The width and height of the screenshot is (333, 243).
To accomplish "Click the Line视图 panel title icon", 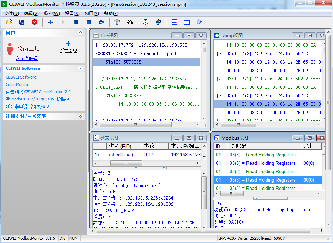I will 96,35.
